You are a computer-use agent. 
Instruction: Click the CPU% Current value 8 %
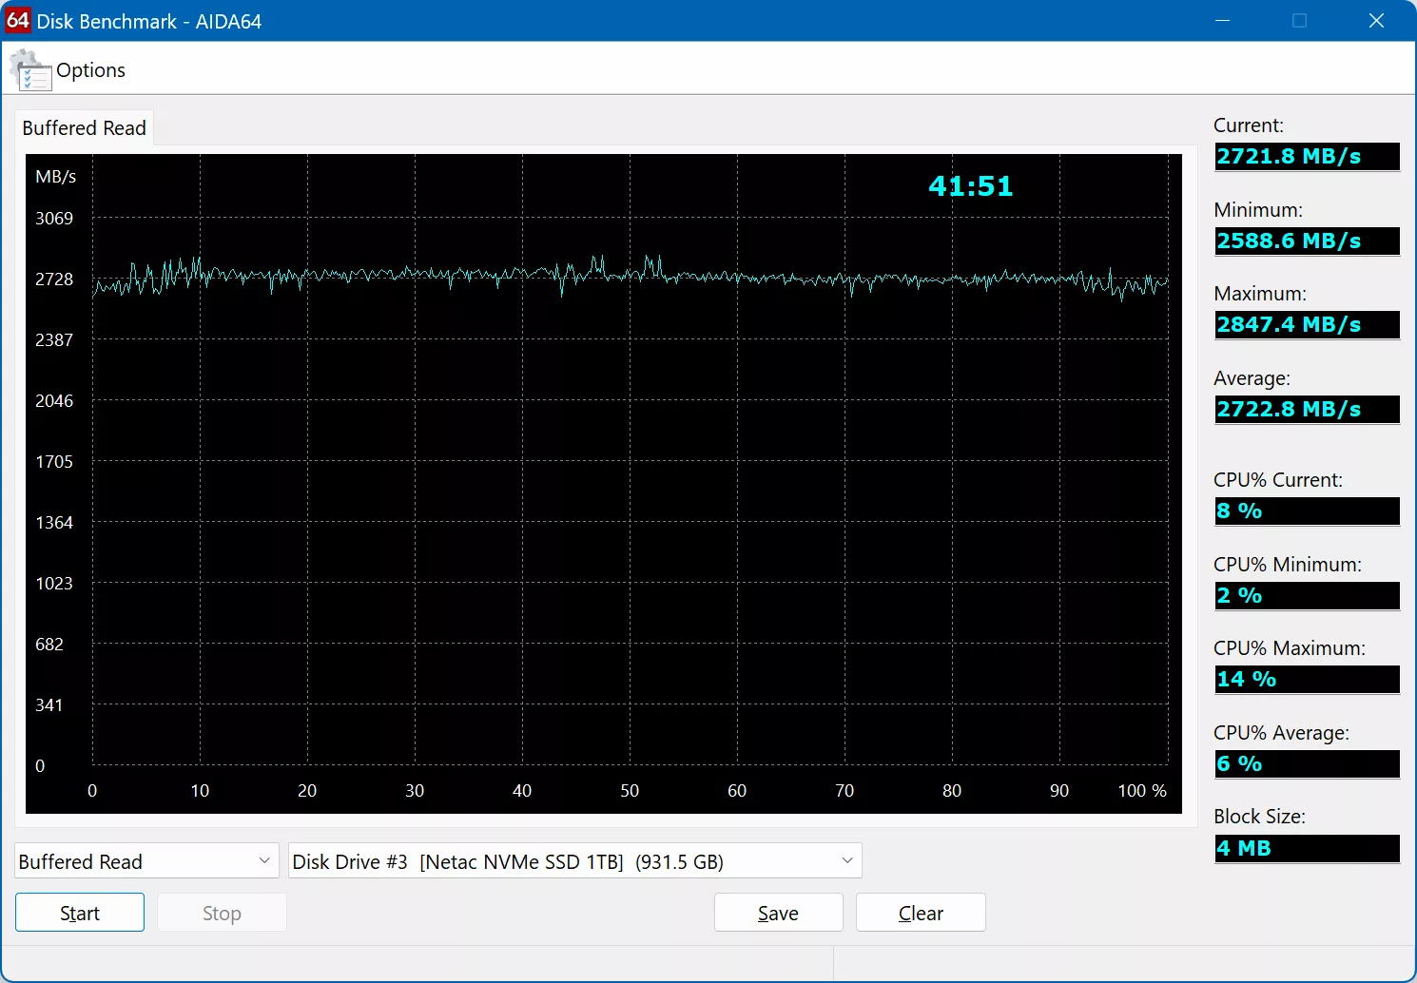pos(1307,511)
